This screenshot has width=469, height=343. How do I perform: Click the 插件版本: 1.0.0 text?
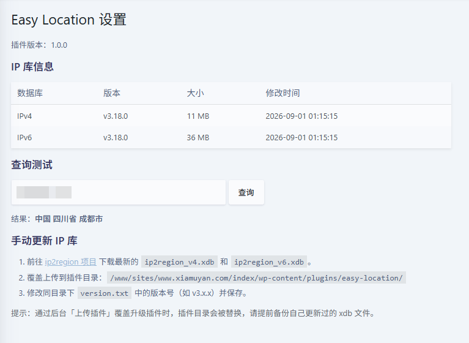[x=39, y=45]
